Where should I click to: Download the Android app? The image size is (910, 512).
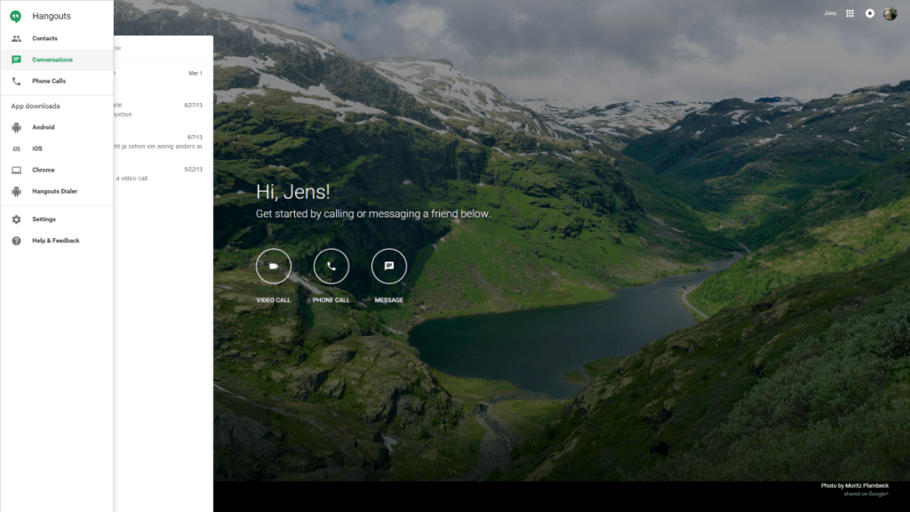[x=43, y=127]
